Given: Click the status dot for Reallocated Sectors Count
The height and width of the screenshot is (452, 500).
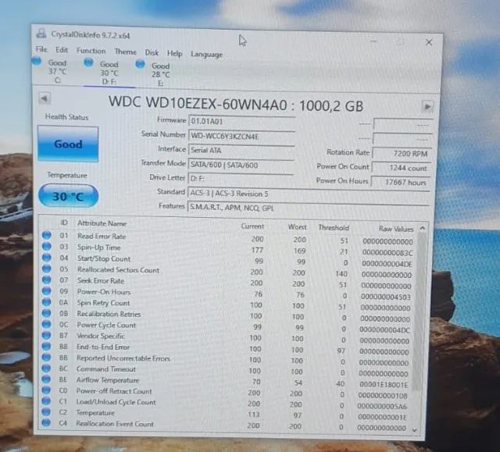Looking at the screenshot, I should (x=47, y=269).
